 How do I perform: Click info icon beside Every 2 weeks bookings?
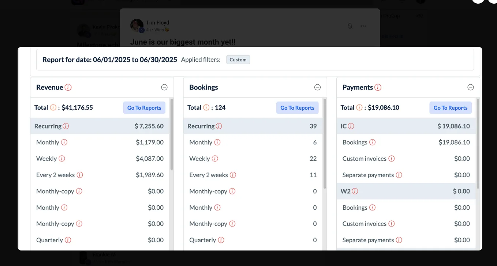point(233,175)
